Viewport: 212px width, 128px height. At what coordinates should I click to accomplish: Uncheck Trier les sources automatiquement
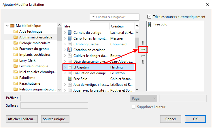149,17
